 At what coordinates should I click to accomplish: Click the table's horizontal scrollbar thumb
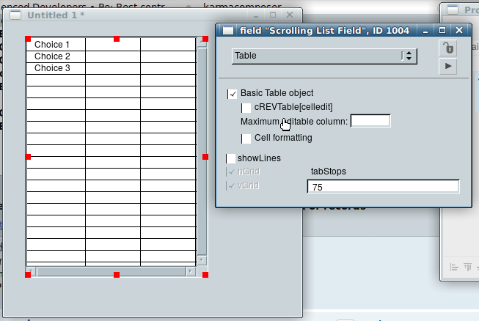click(x=111, y=271)
